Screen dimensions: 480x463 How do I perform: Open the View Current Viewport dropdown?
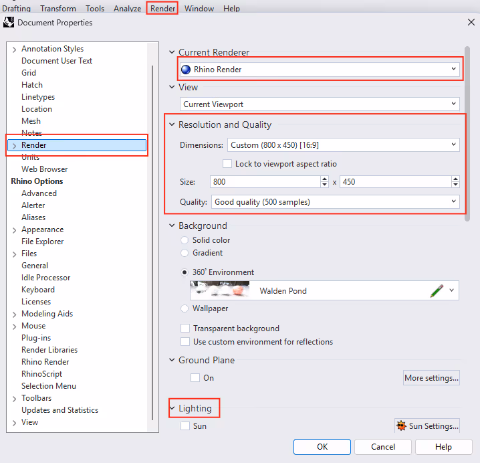[320, 104]
